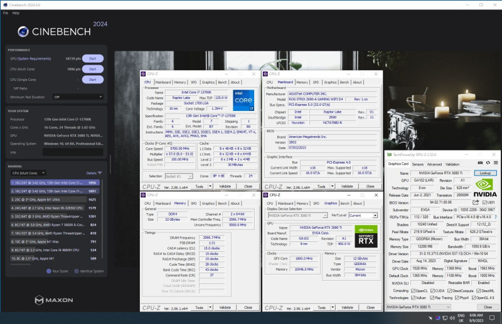Click the volume speaker tray icon
This screenshot has width=502, height=324.
pyautogui.click(x=452, y=318)
